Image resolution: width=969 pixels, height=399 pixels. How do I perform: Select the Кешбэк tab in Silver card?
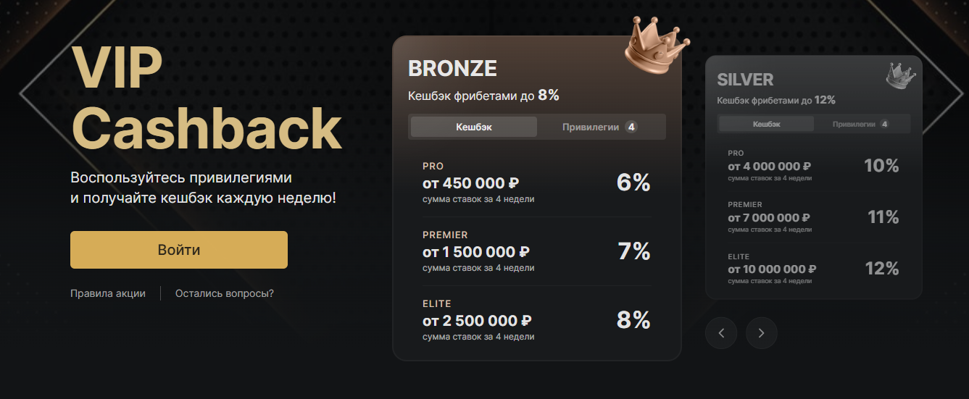coord(766,124)
